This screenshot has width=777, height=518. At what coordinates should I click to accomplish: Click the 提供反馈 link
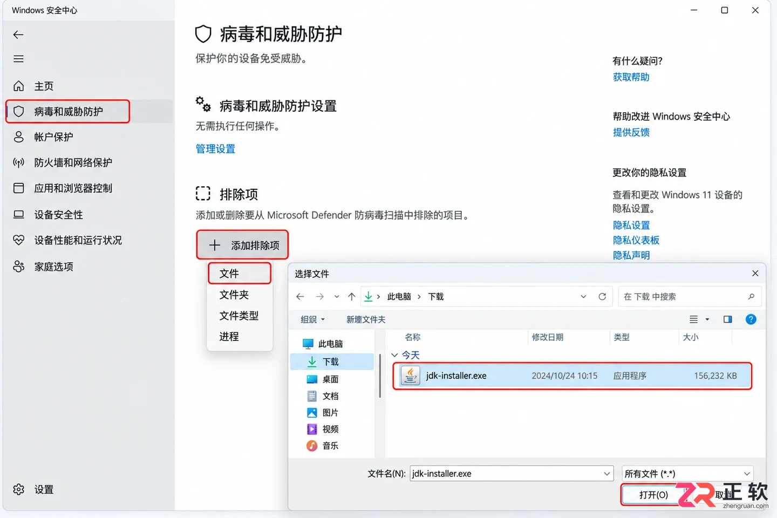click(x=631, y=132)
